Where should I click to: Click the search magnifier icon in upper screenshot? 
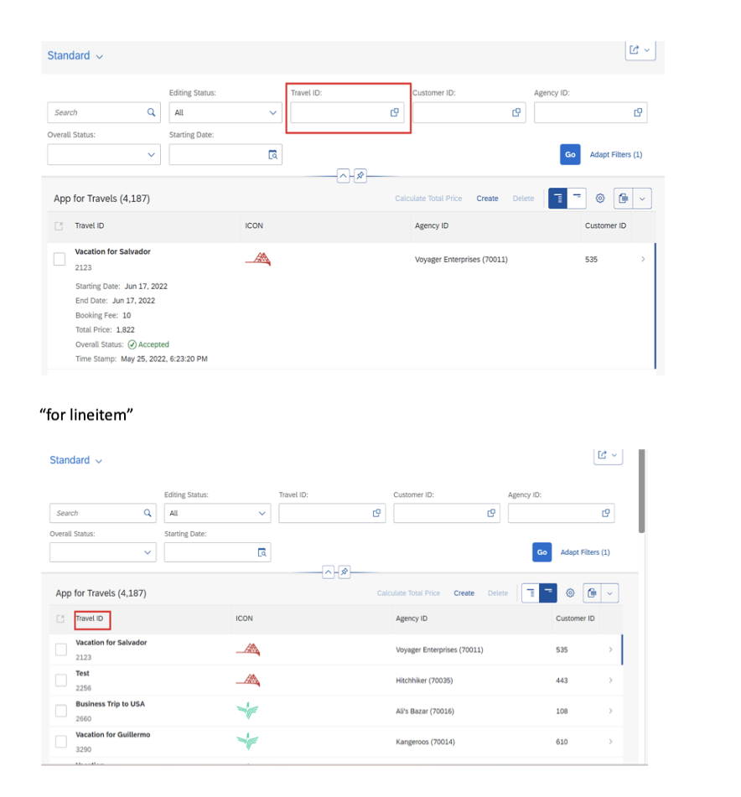click(151, 112)
